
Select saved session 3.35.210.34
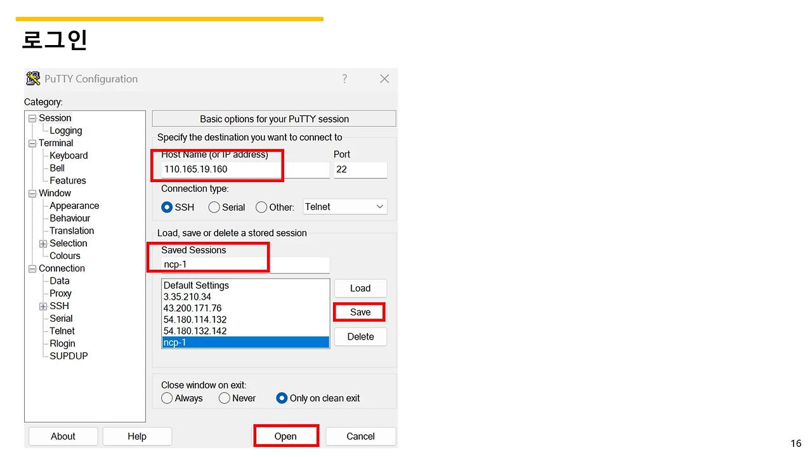click(x=245, y=297)
